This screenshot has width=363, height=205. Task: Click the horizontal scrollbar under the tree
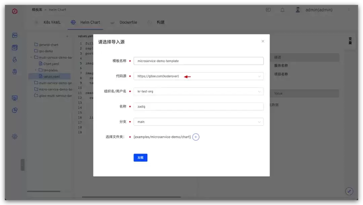tap(43, 191)
